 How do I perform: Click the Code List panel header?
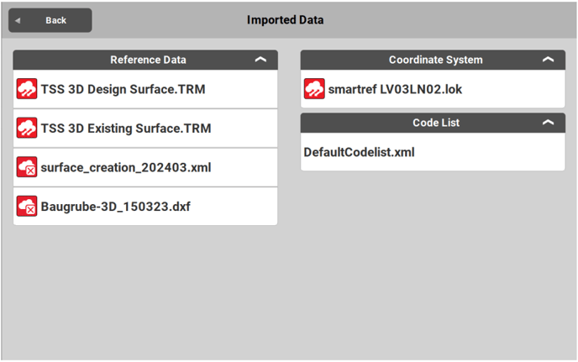(x=435, y=123)
